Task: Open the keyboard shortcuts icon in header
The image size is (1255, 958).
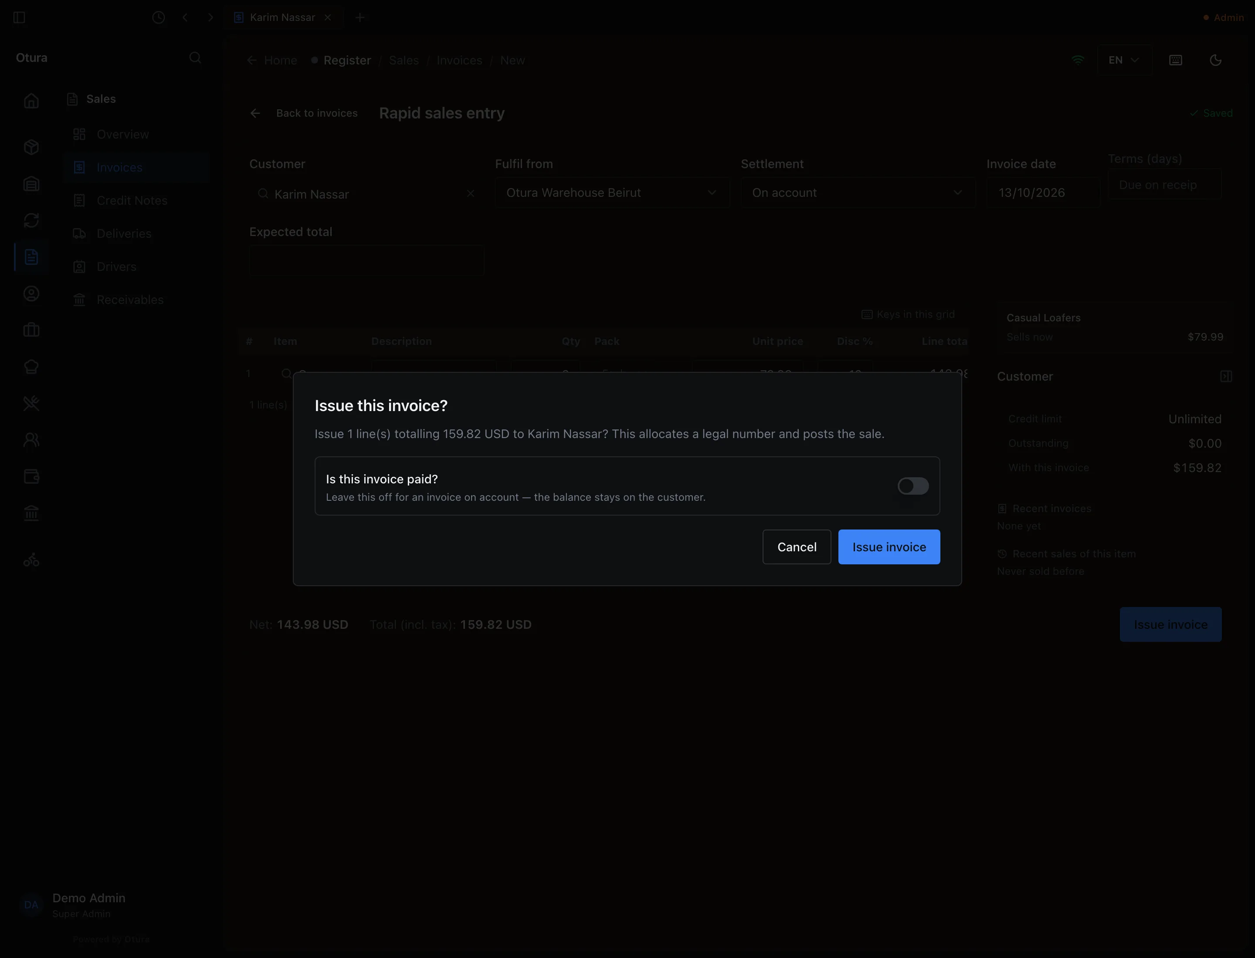Action: [1175, 60]
